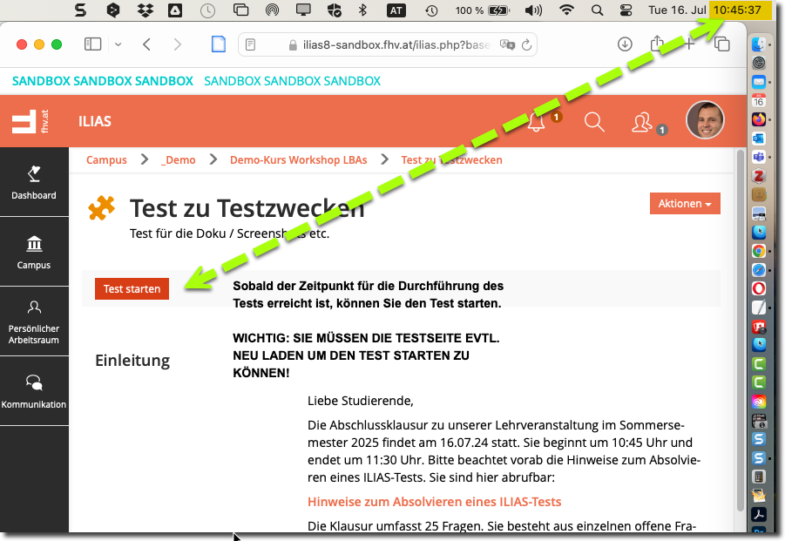Open the ILIAS search magnifier
Screen dimensions: 785x541
tap(594, 122)
